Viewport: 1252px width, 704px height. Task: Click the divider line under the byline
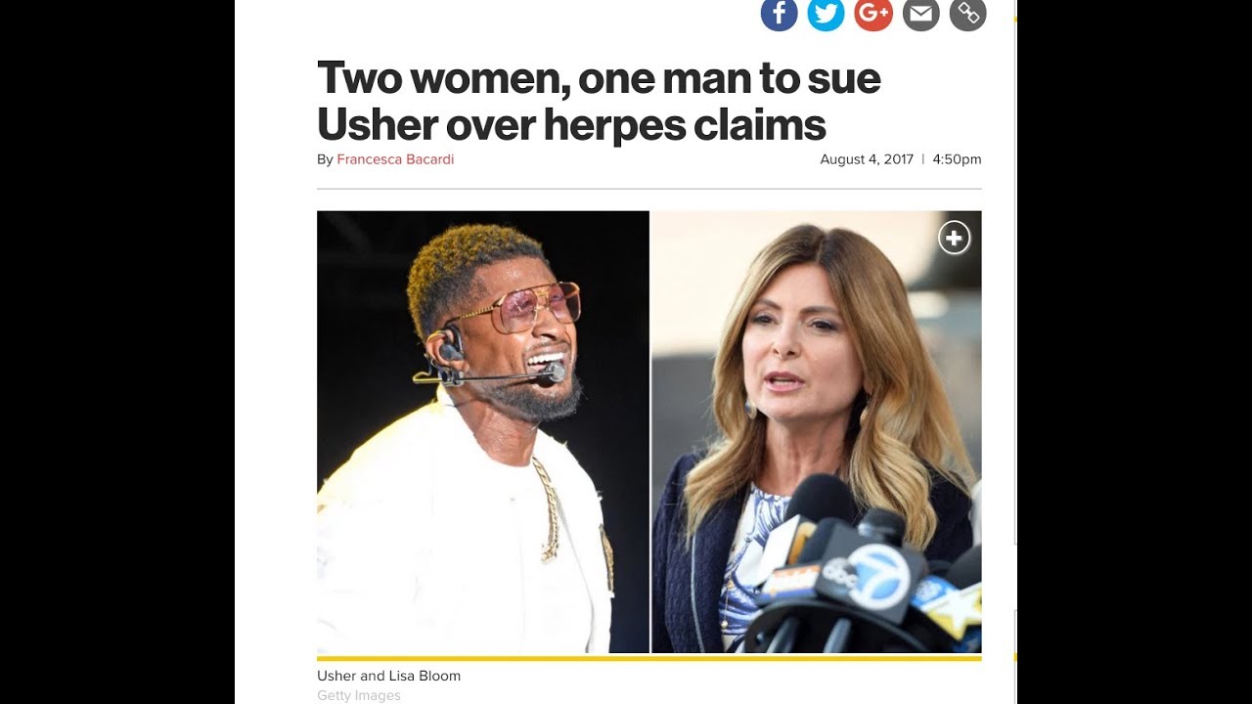point(648,189)
